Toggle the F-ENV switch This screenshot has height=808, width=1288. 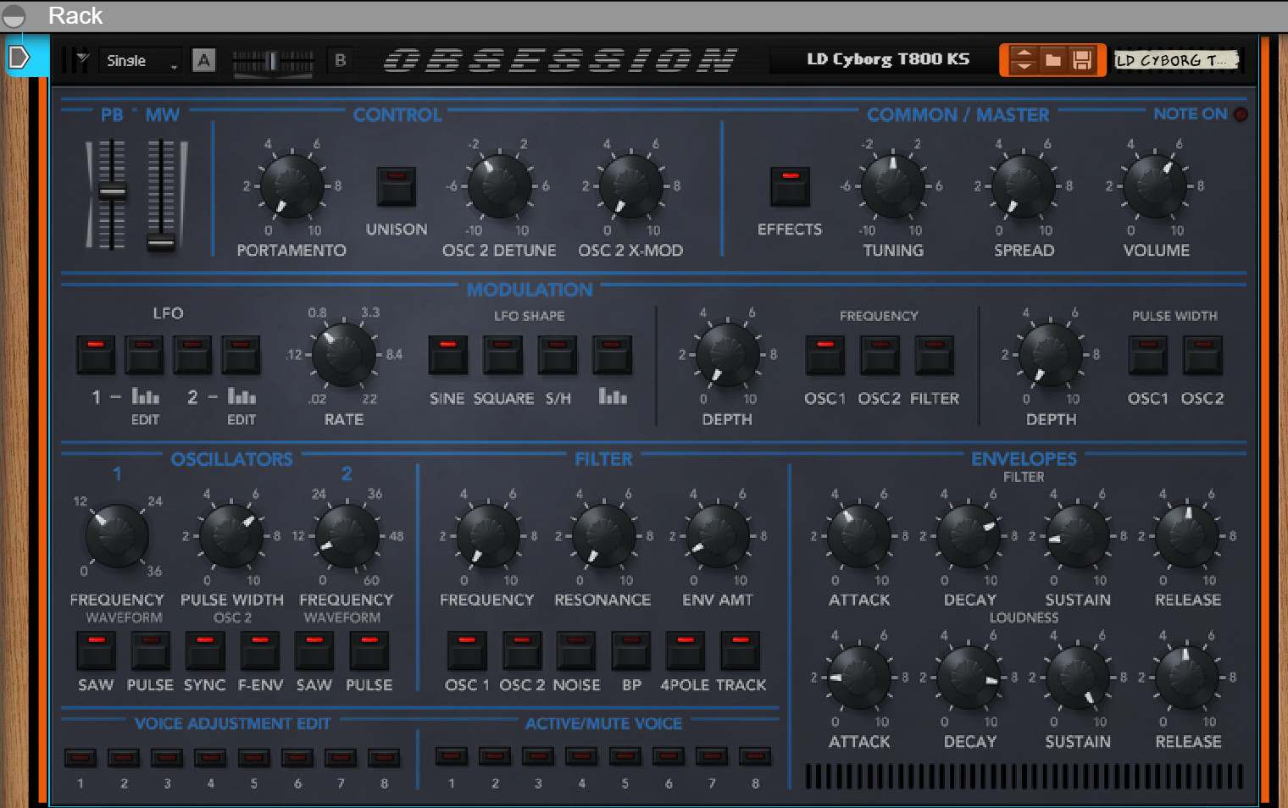pos(260,650)
